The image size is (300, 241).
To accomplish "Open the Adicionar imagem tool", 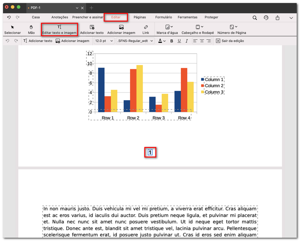I will pos(121,29).
